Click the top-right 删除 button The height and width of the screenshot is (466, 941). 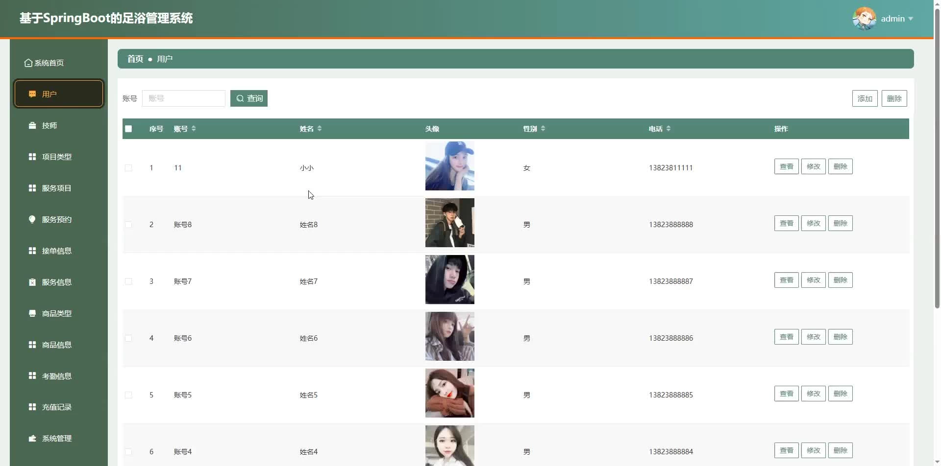(894, 98)
